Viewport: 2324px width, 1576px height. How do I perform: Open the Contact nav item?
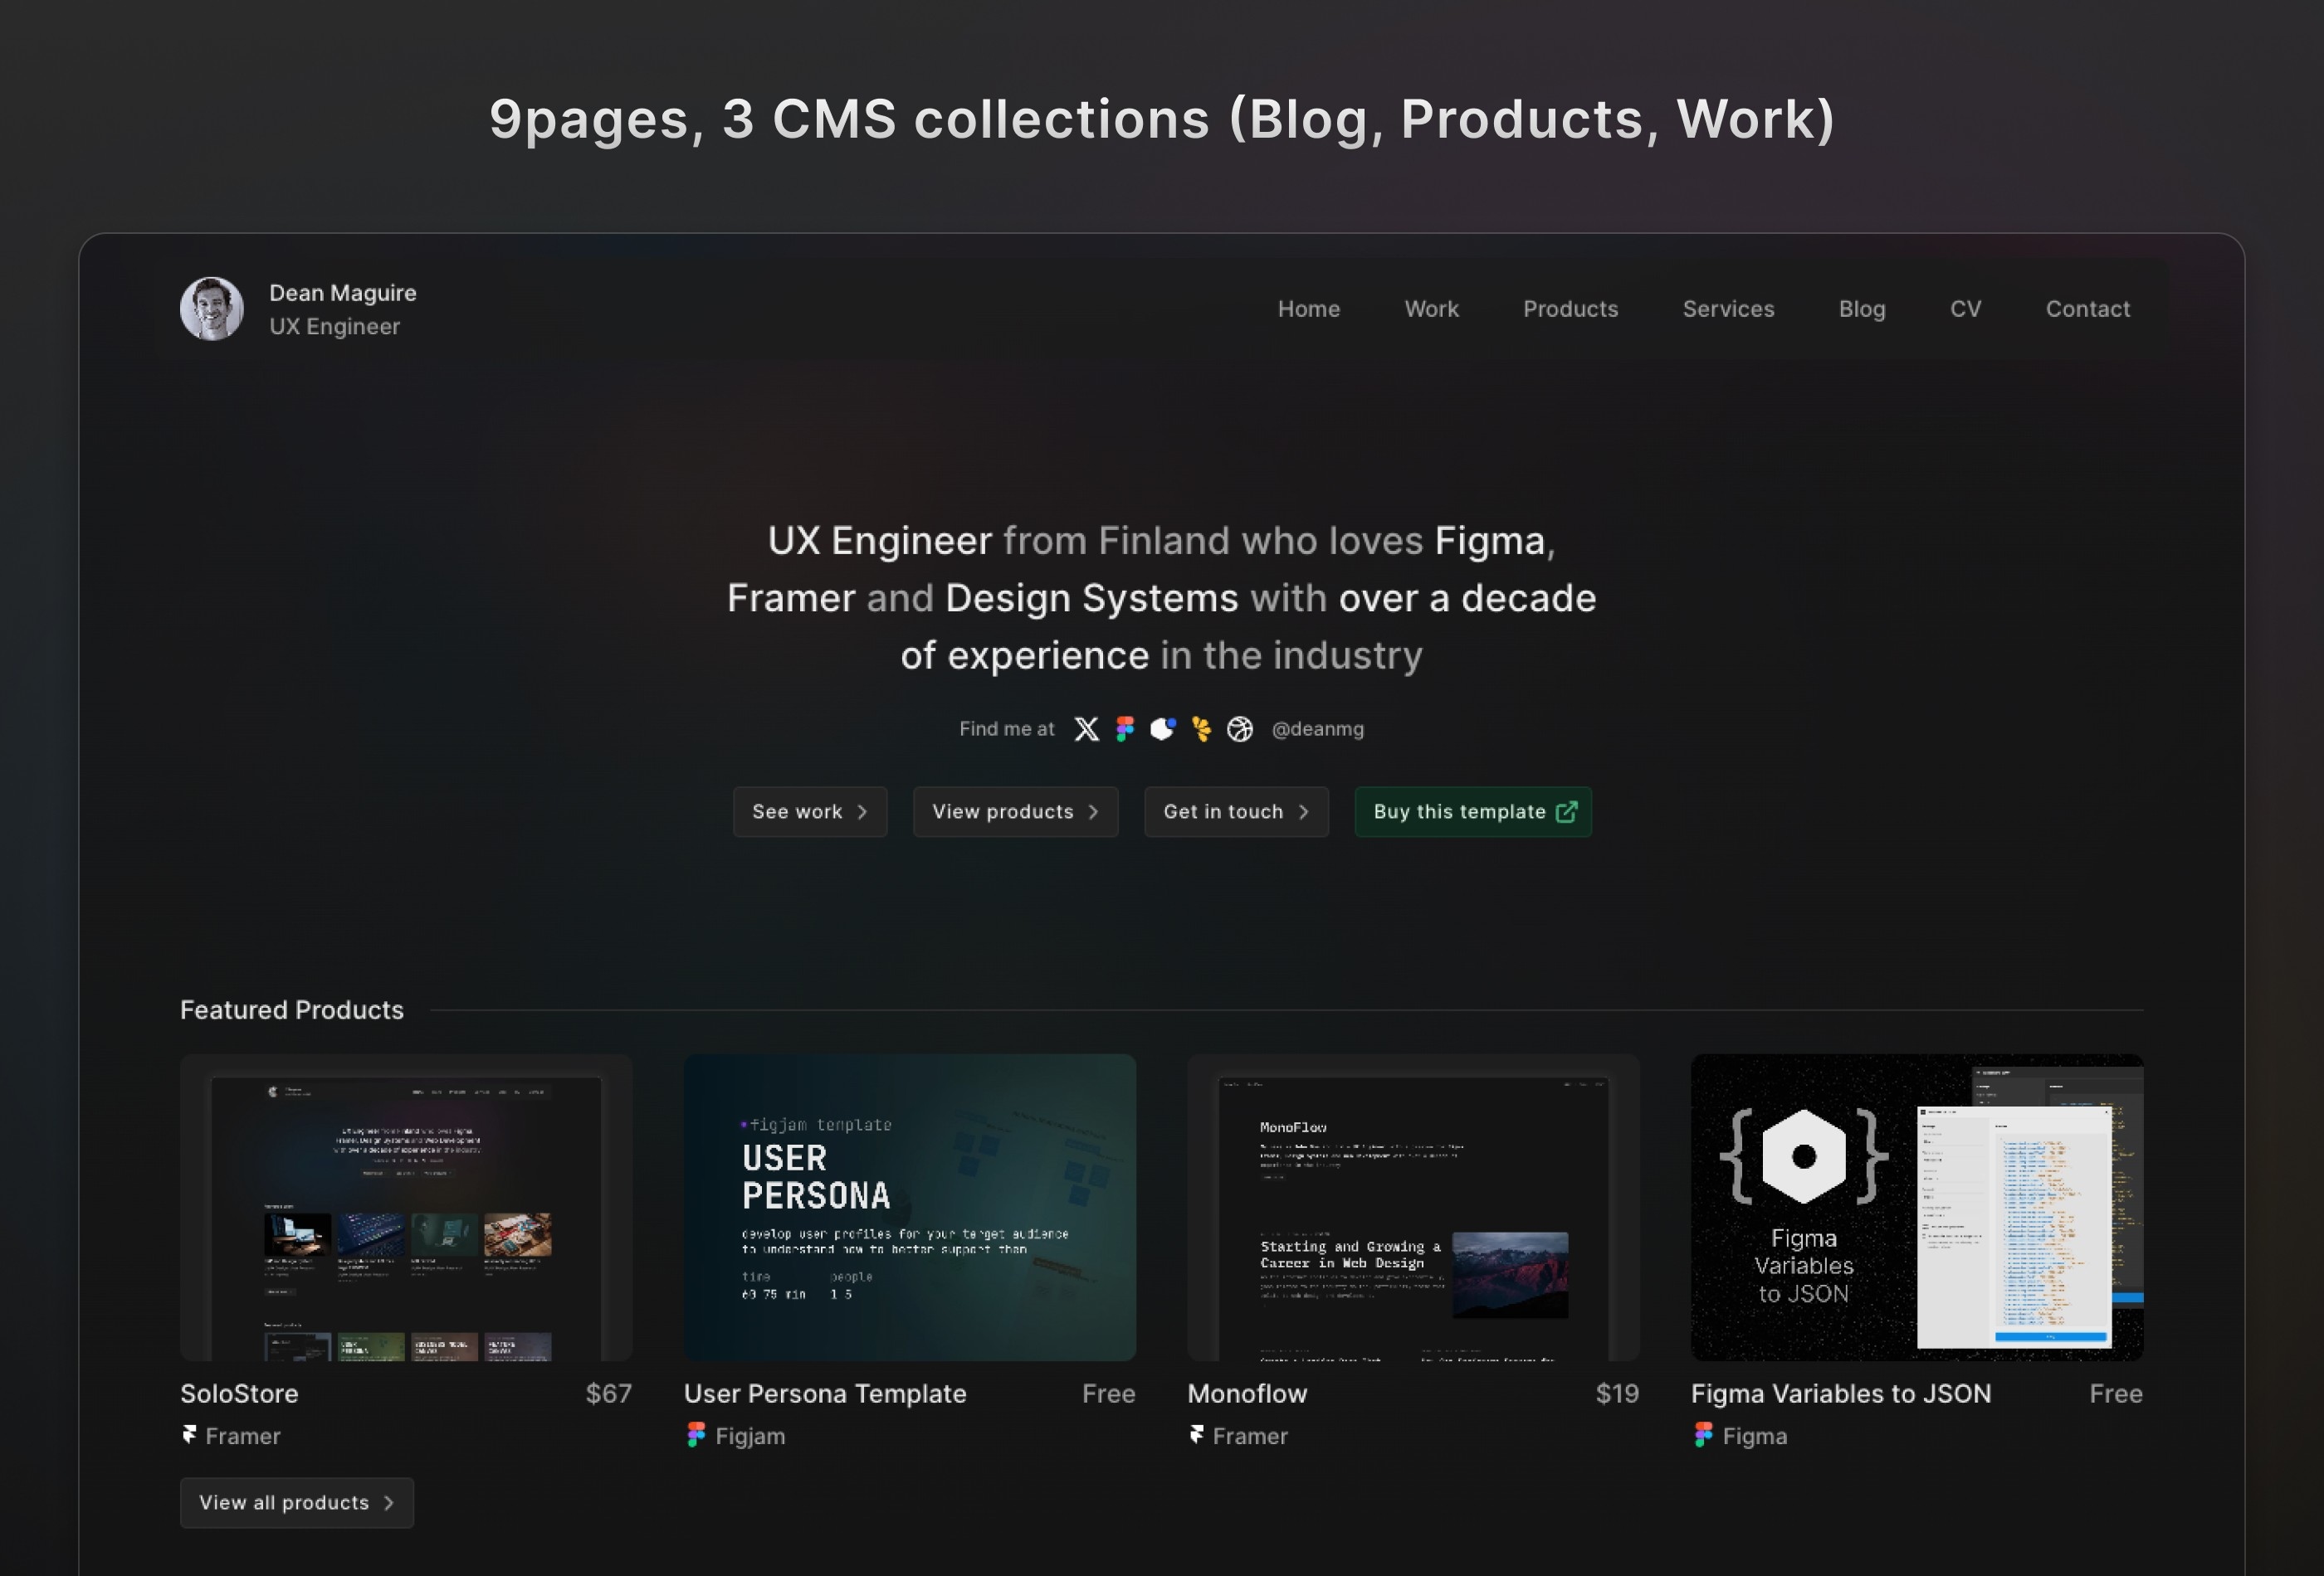[x=2087, y=309]
